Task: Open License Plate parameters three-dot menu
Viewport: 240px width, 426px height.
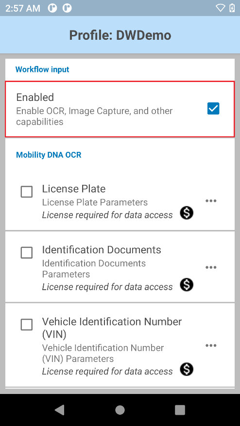Action: click(x=211, y=201)
